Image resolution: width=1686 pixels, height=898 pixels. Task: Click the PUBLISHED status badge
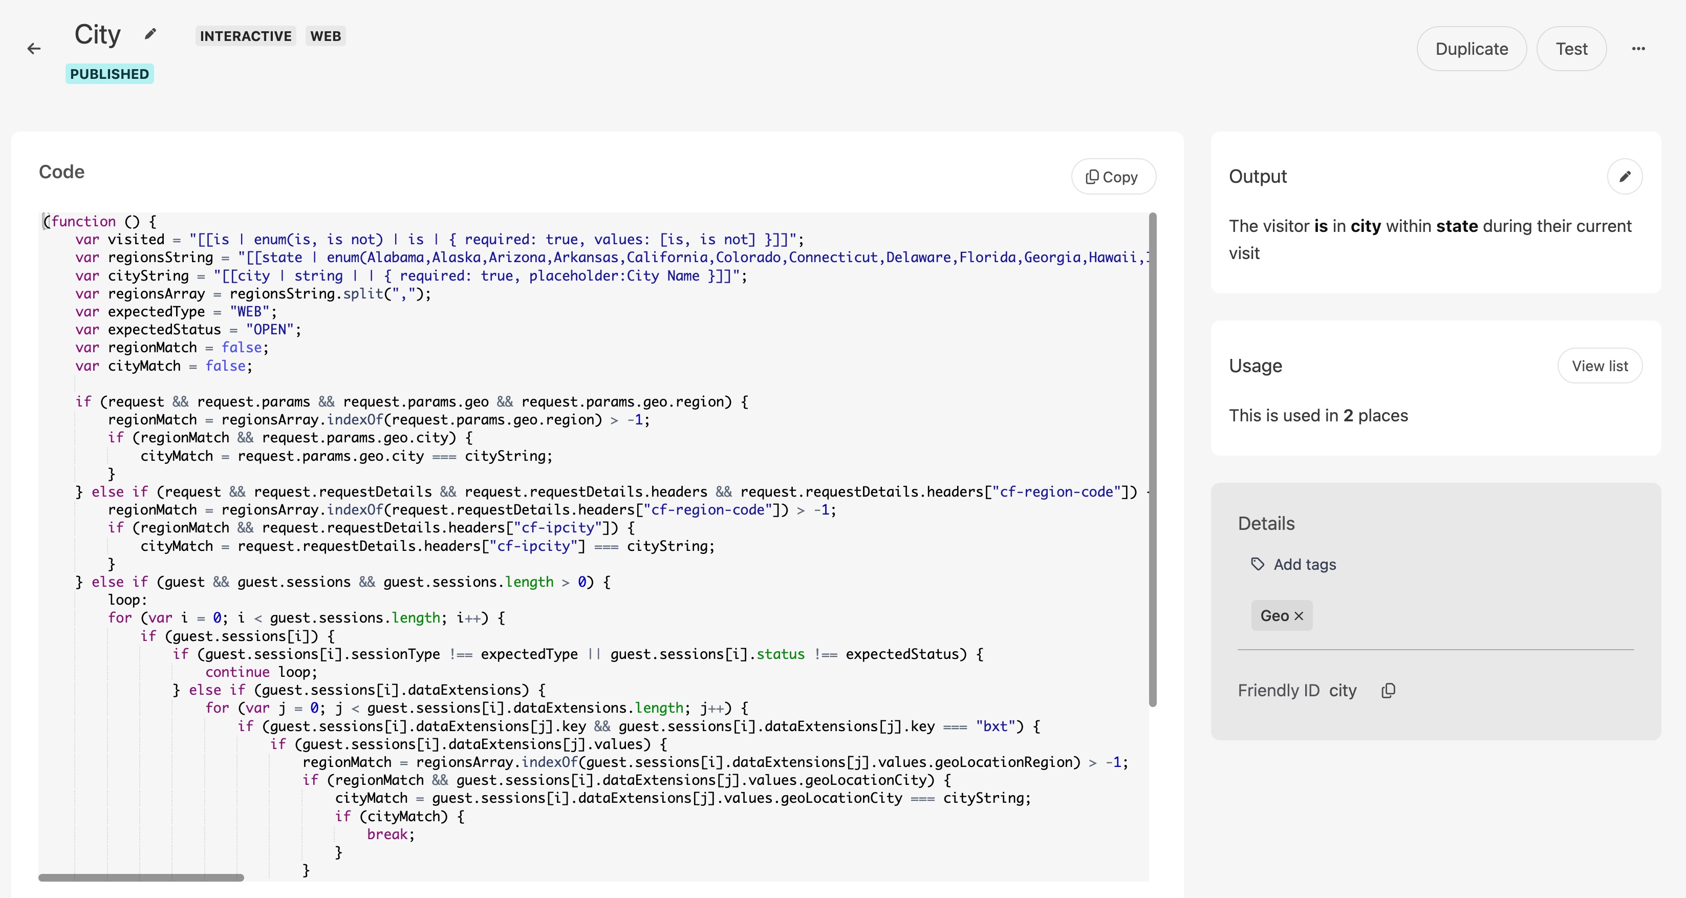coord(110,74)
